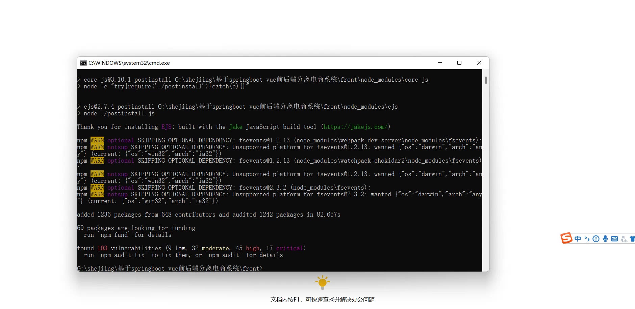Open the emoji smiley panel in Sogou bar

pyautogui.click(x=596, y=239)
